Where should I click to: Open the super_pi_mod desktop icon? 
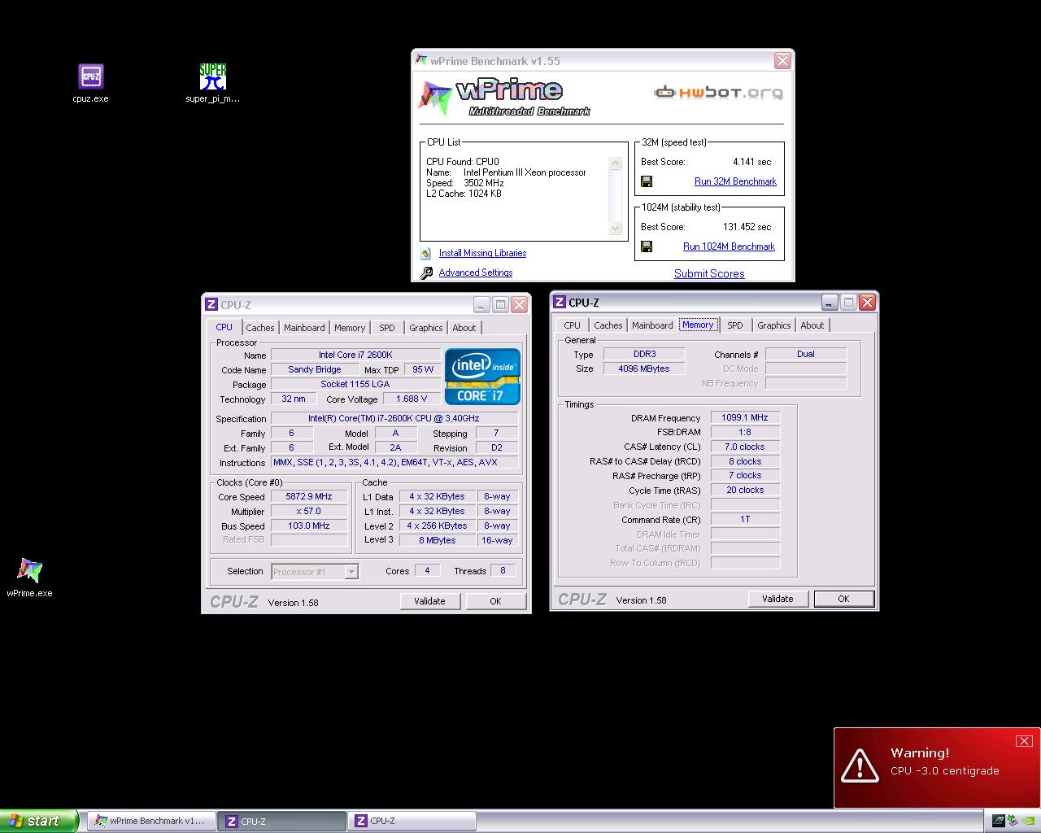(212, 77)
